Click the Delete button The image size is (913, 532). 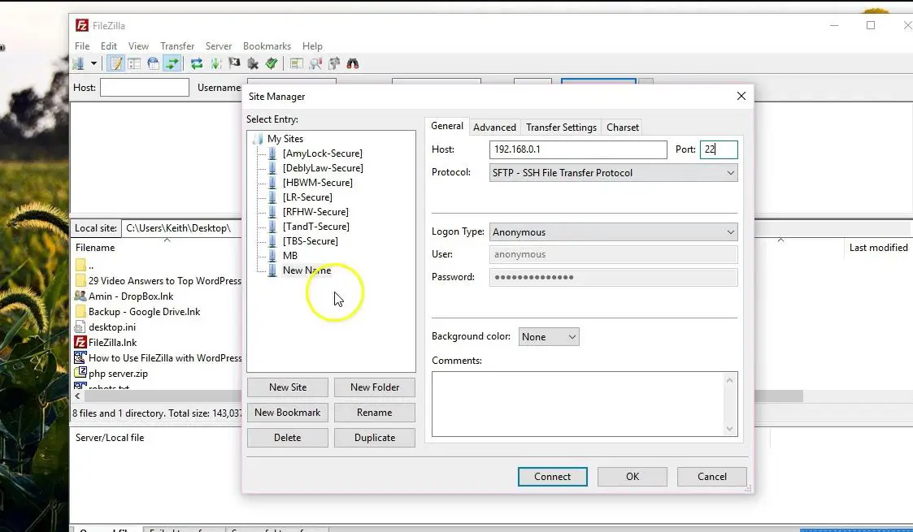point(288,437)
